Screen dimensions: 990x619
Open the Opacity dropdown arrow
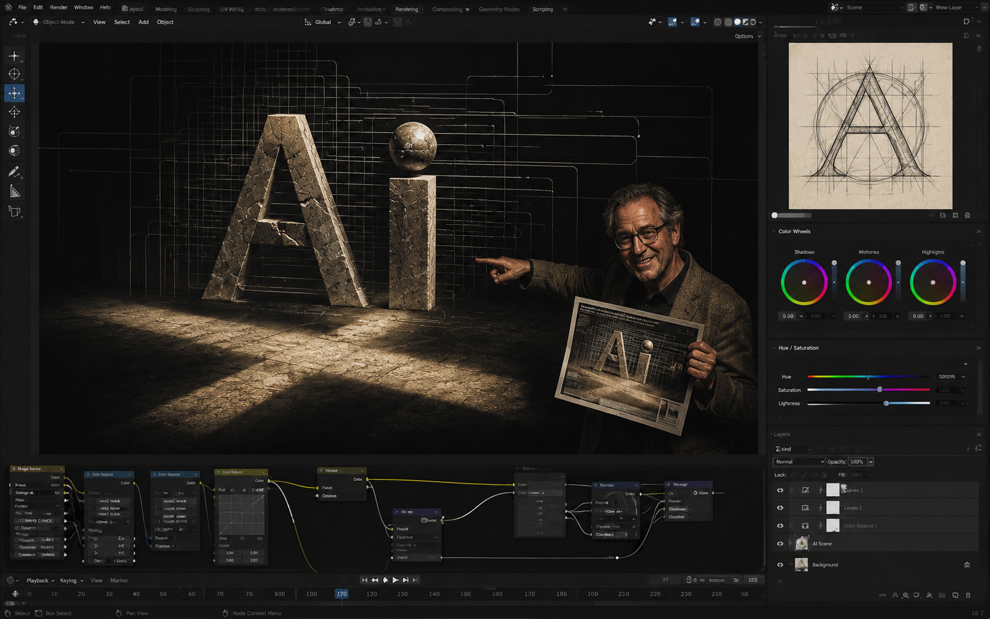coord(871,462)
